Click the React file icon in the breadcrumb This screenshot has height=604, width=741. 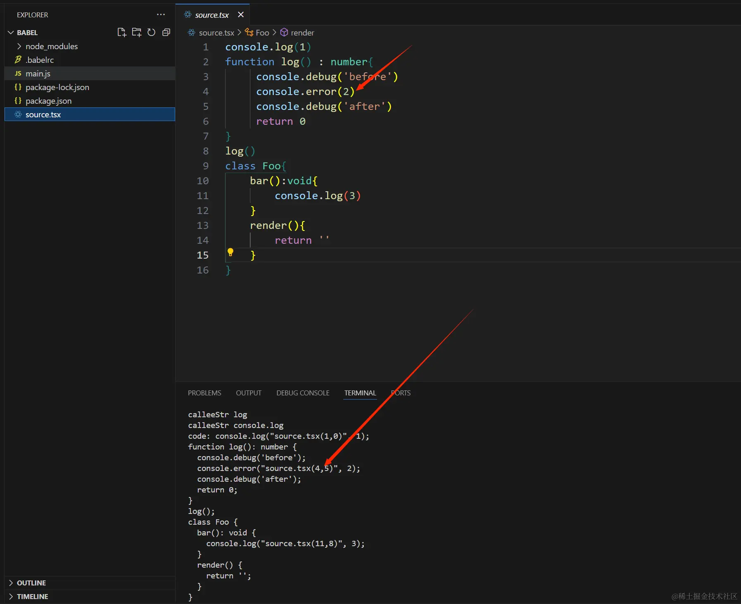(191, 32)
